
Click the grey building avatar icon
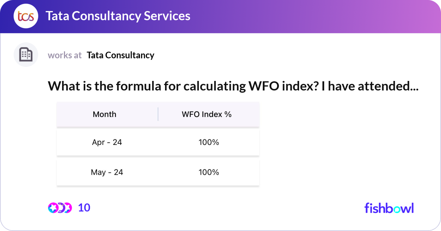[x=26, y=55]
